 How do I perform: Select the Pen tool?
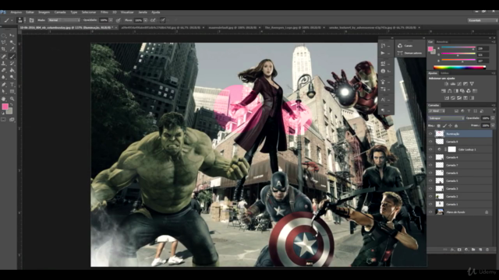[4, 85]
